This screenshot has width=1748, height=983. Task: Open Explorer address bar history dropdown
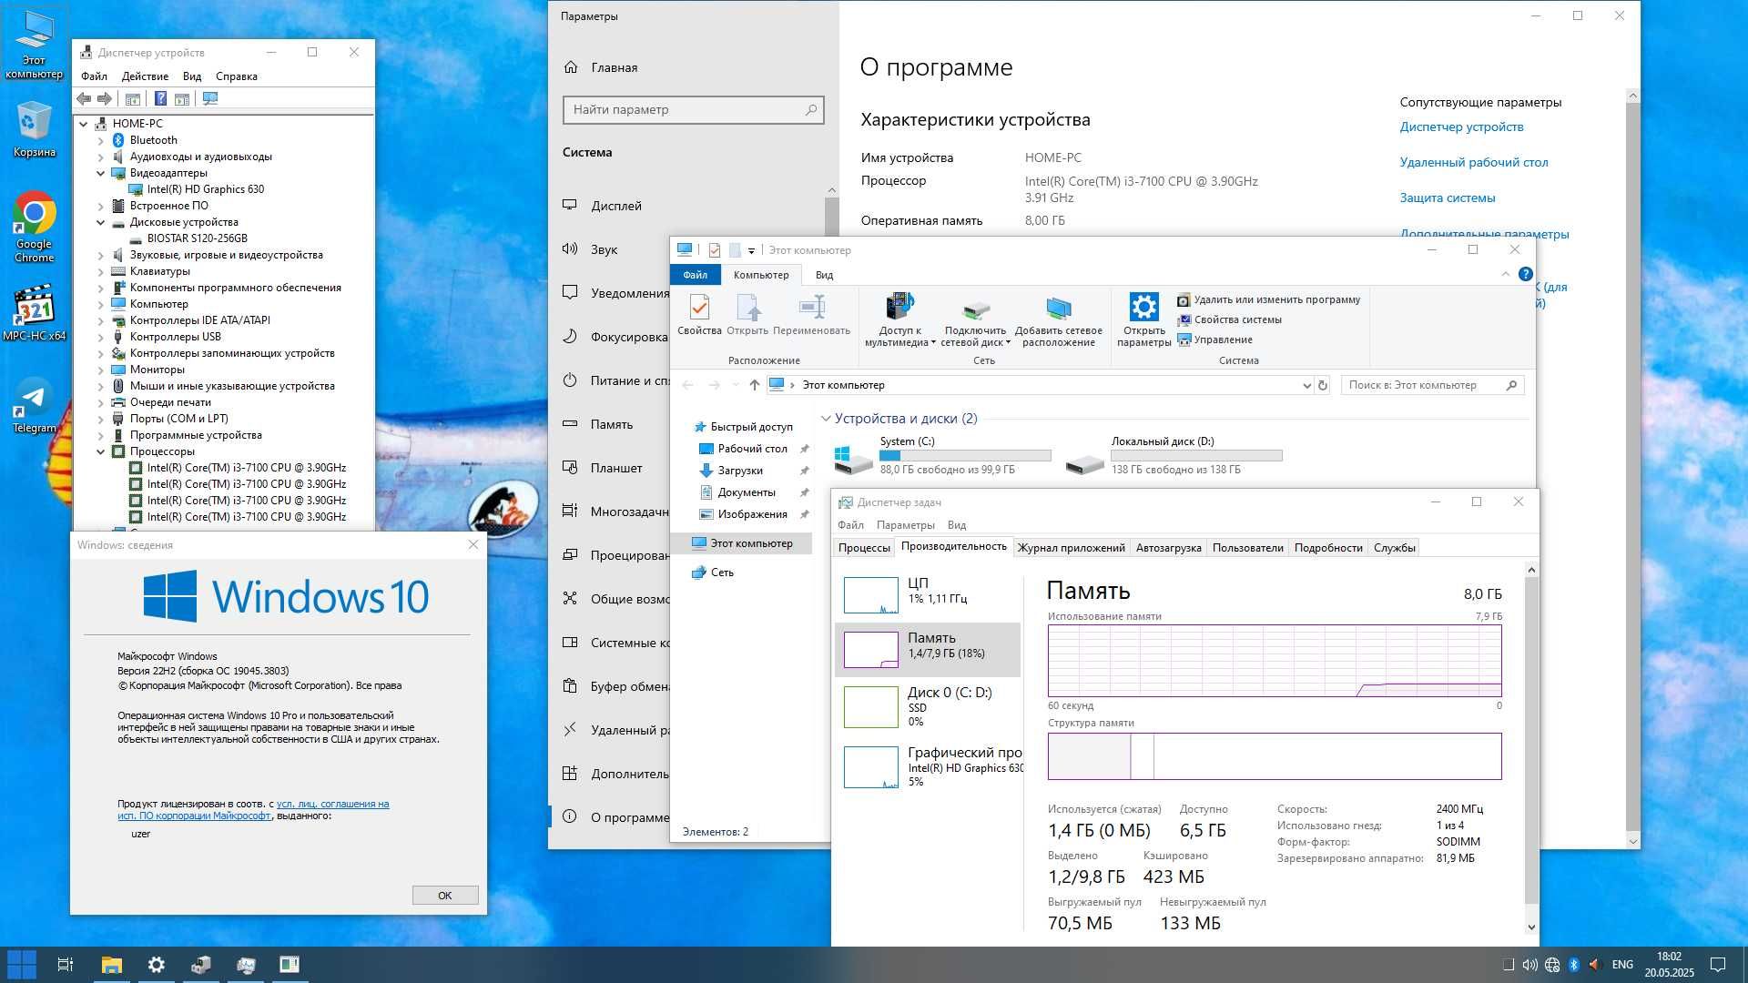(x=1306, y=385)
